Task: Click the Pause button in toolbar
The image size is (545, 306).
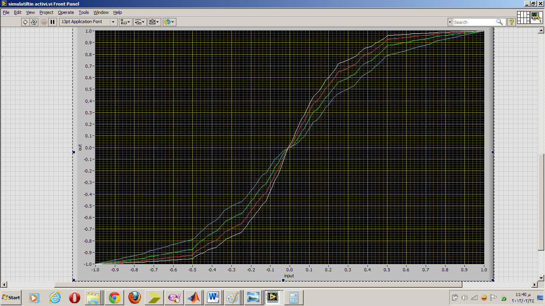Action: (x=53, y=22)
